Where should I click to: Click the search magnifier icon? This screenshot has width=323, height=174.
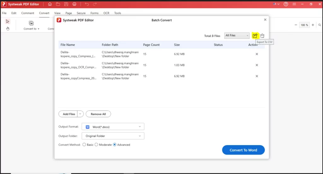click(320, 25)
